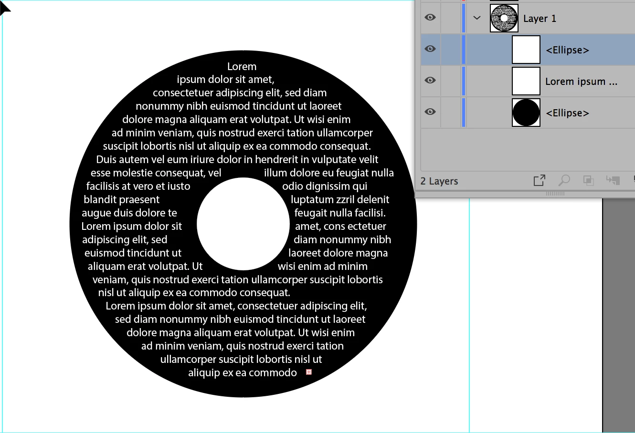635x433 pixels.
Task: Click the white inner circle on canvas
Action: pos(243,224)
